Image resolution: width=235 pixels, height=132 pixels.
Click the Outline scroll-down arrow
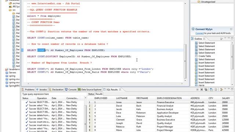[x=232, y=85]
